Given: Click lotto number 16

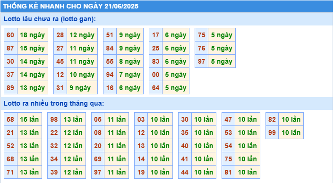Looking at the screenshot, I should click(x=110, y=88).
